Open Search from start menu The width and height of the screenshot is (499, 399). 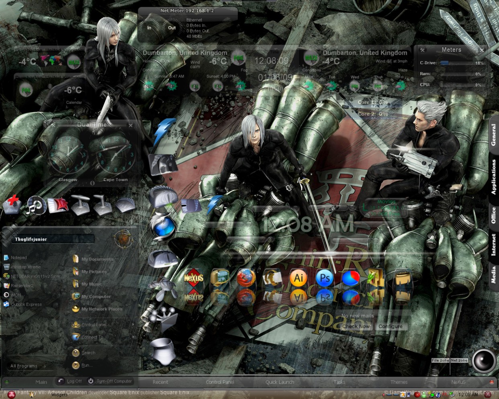tap(84, 353)
